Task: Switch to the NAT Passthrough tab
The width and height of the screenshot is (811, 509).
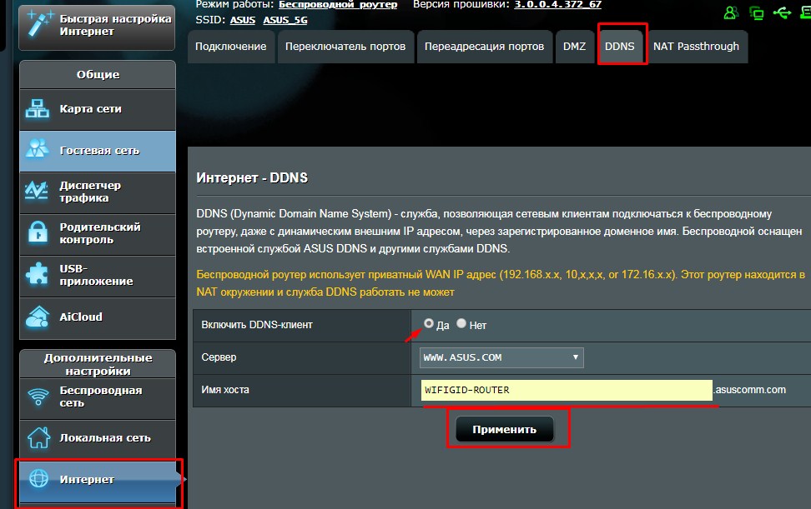Action: pyautogui.click(x=696, y=46)
